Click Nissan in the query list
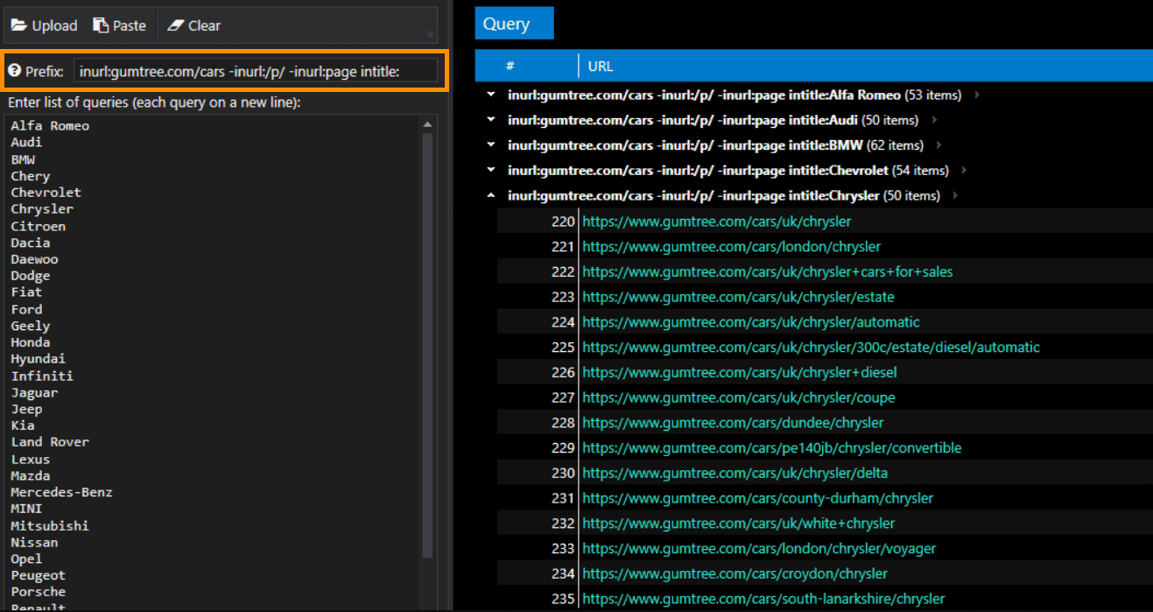This screenshot has height=612, width=1153. point(34,542)
